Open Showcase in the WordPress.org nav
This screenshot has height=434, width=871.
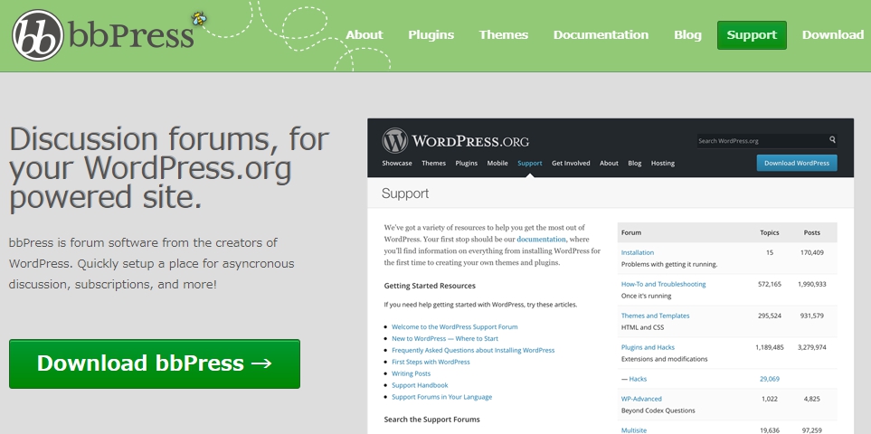[x=397, y=163]
